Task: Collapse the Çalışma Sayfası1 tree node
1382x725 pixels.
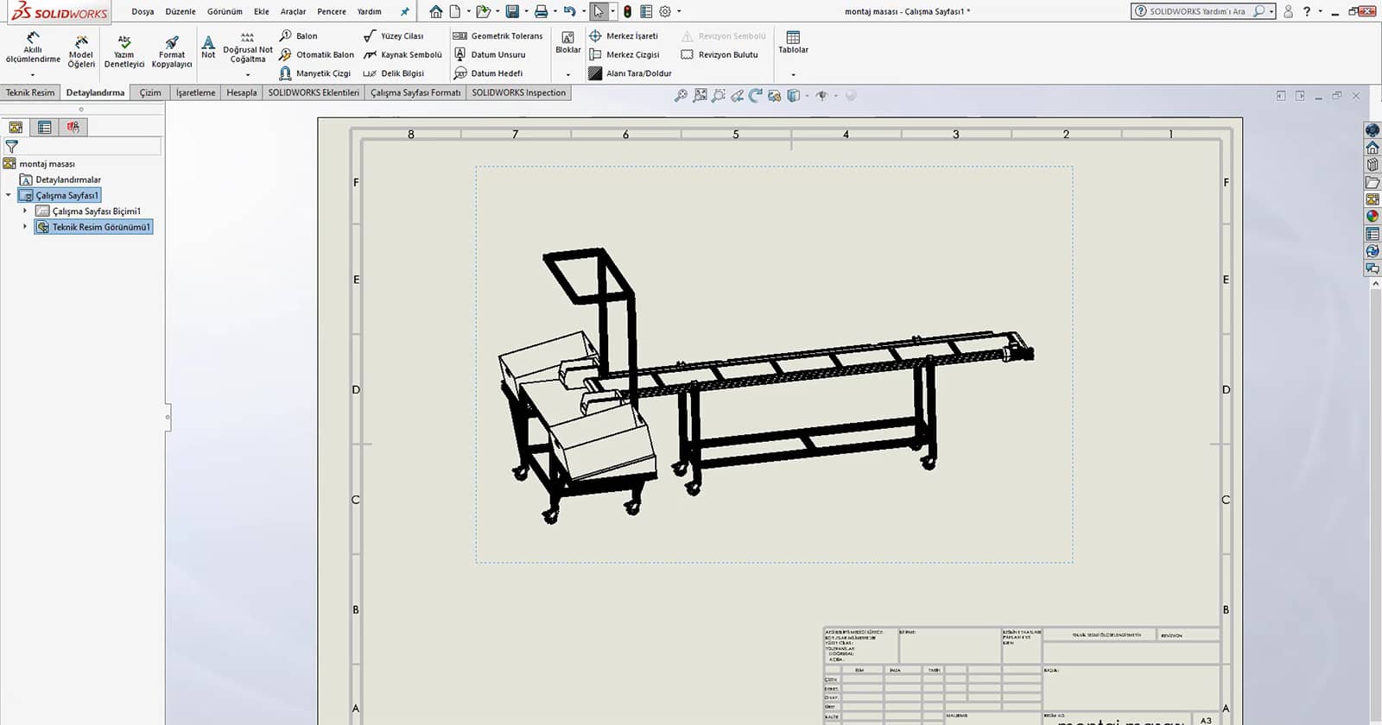Action: 9,195
